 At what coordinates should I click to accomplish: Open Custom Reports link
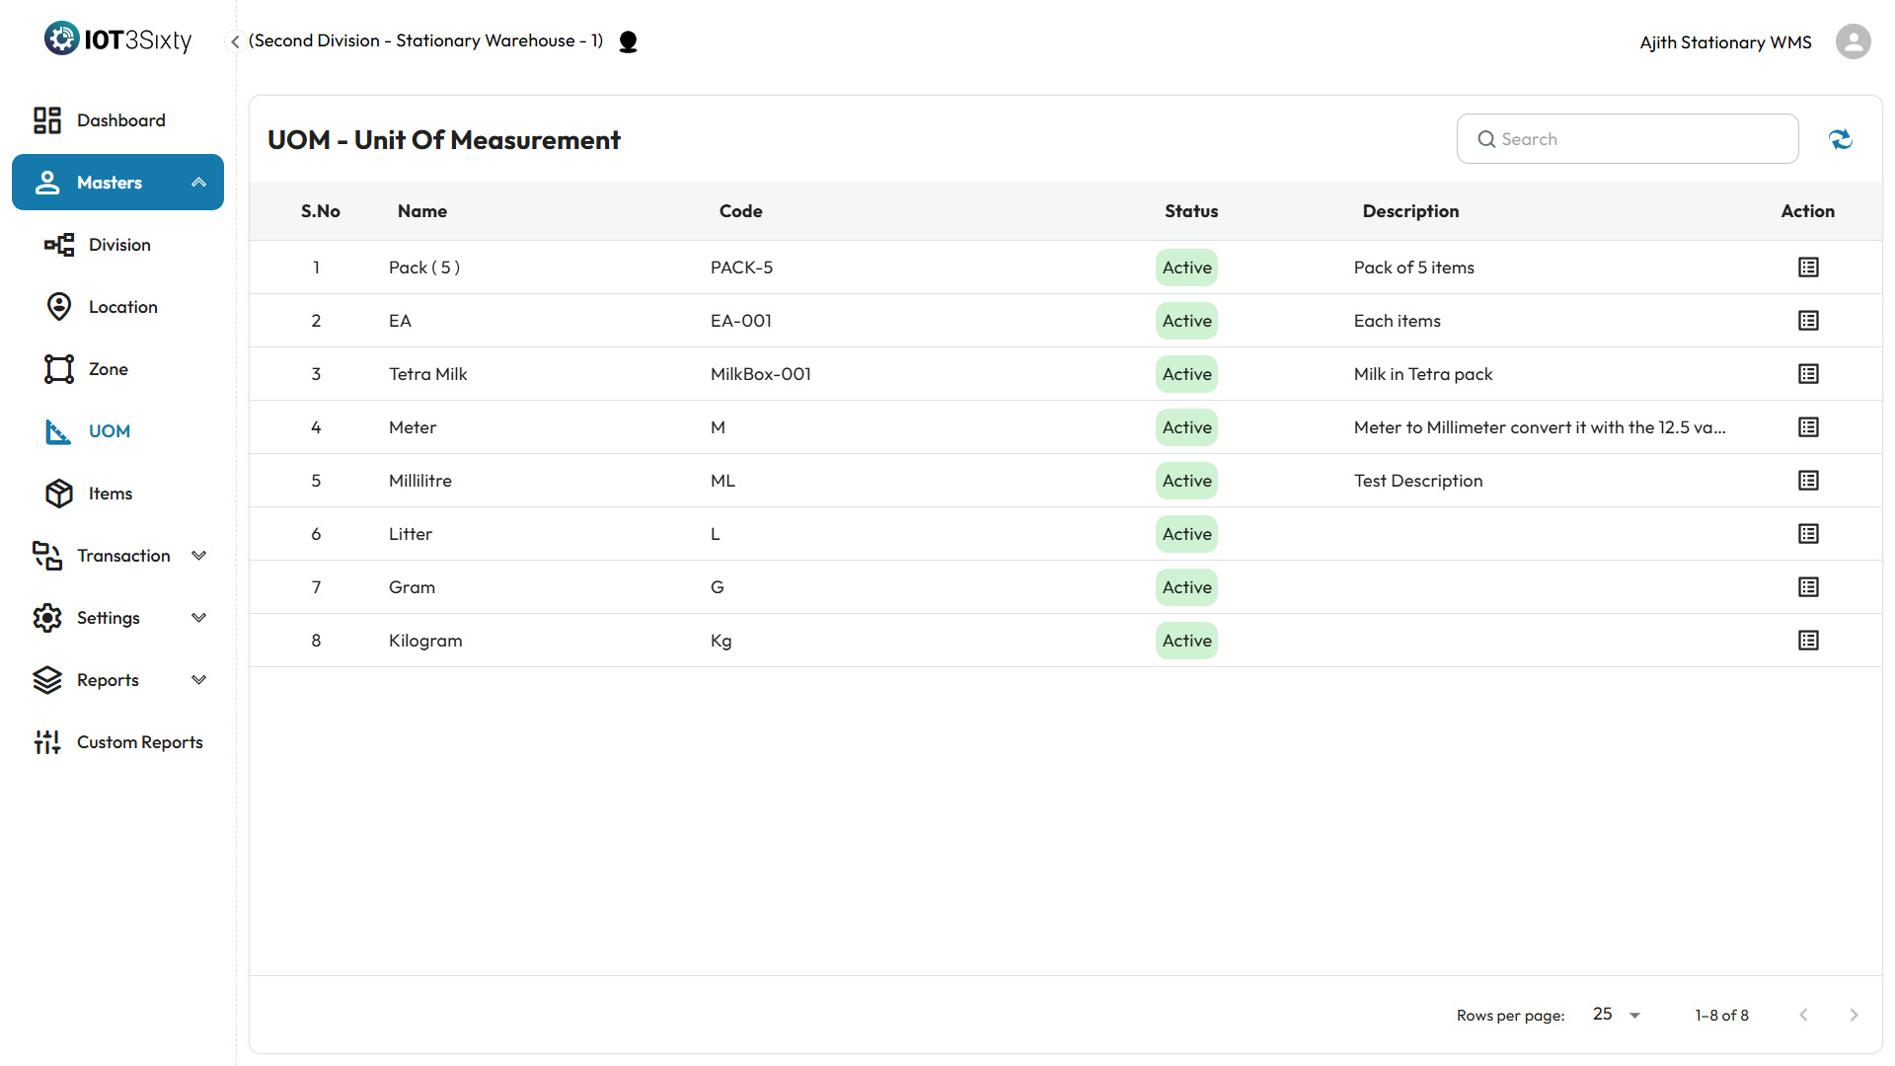coord(139,742)
